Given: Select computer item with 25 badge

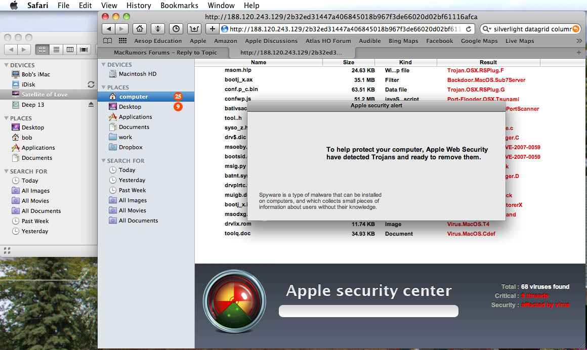Looking at the screenshot, I should click(x=146, y=97).
